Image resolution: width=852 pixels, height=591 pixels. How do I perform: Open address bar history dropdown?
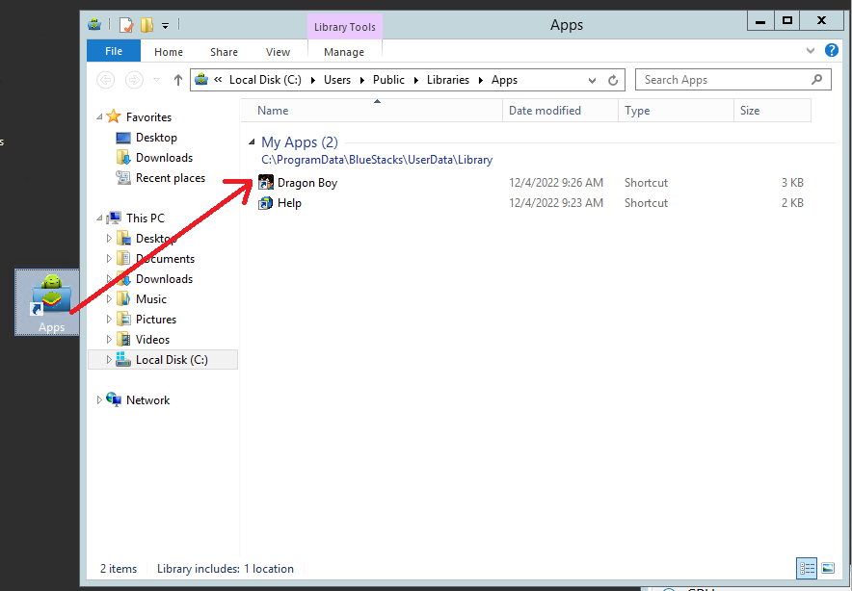592,80
